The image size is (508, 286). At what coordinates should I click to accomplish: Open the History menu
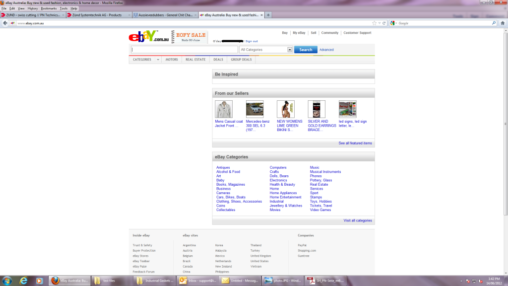tap(32, 8)
